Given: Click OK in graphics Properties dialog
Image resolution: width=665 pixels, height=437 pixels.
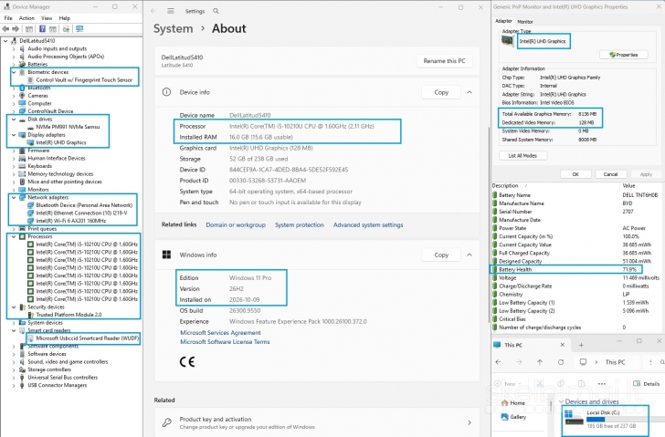Looking at the screenshot, I should [x=575, y=174].
